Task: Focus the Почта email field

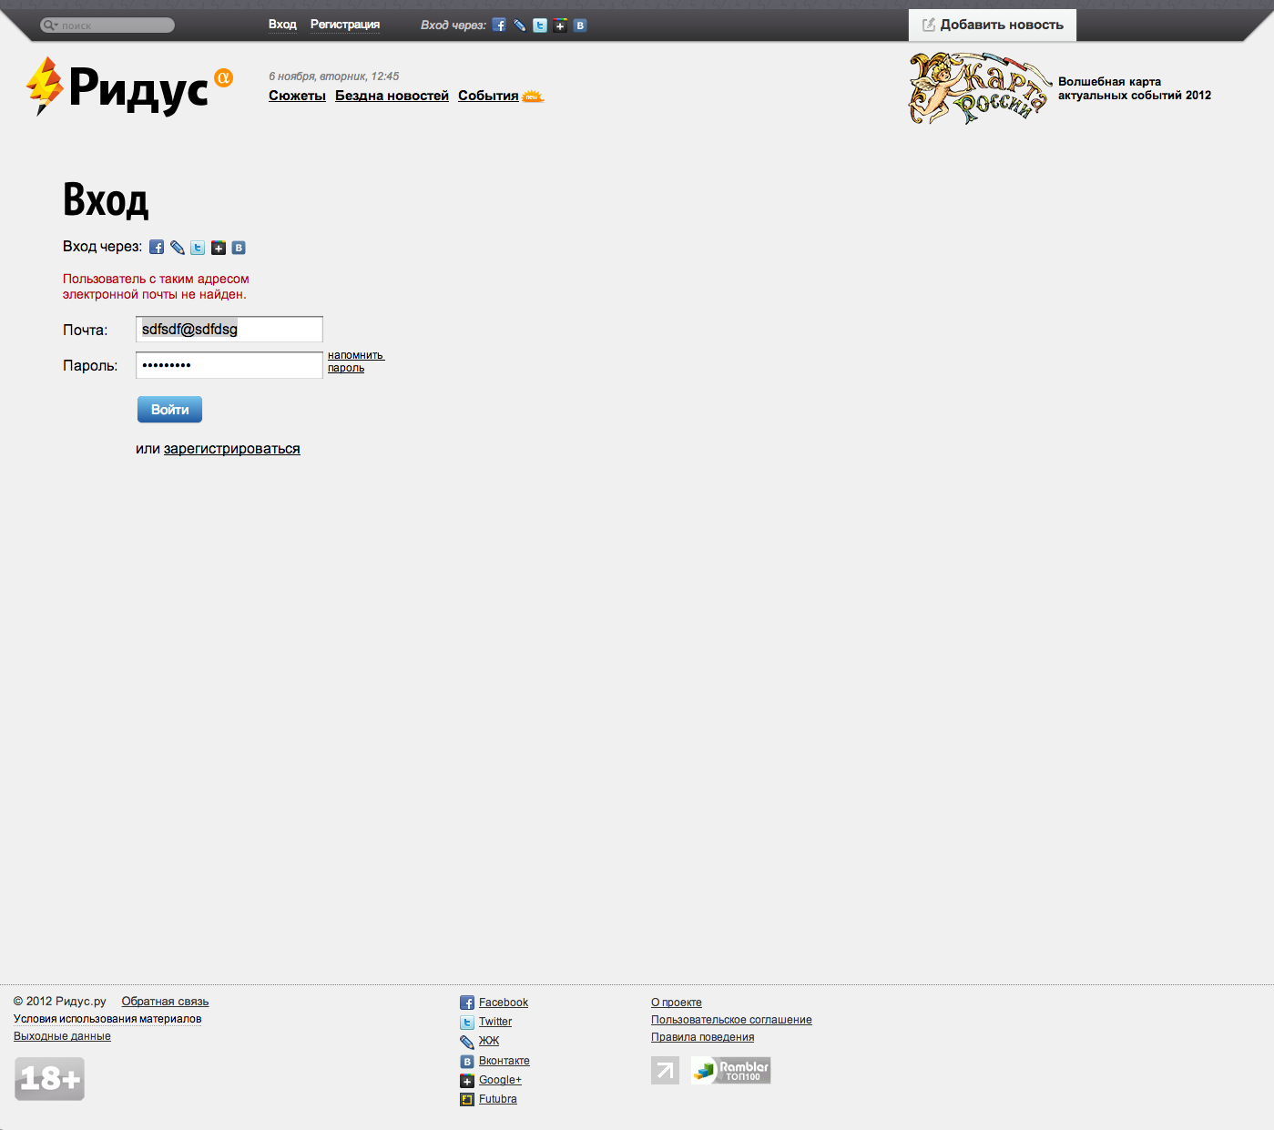Action: [229, 330]
